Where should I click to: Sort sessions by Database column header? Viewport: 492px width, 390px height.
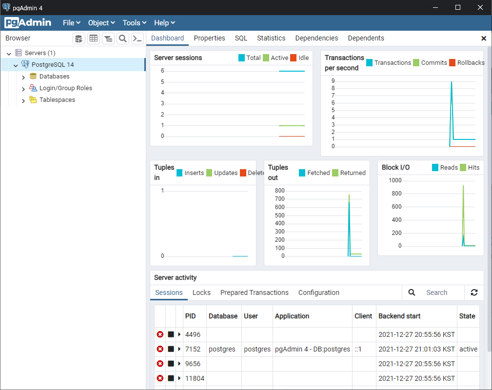(x=223, y=316)
